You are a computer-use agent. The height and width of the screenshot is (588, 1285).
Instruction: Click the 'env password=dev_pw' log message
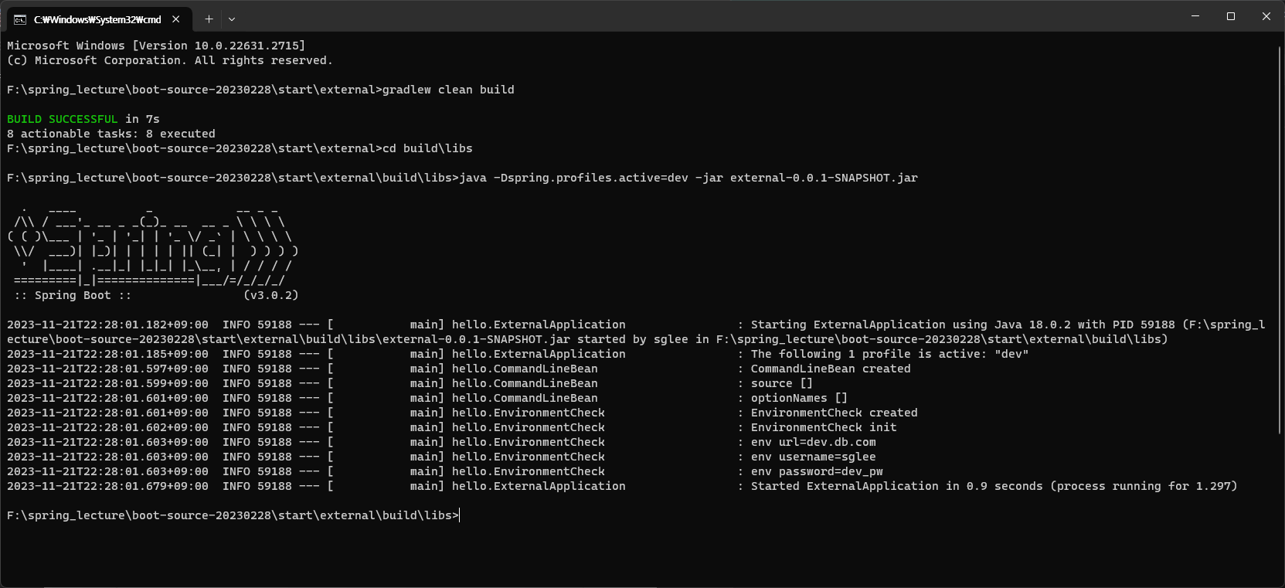point(817,471)
